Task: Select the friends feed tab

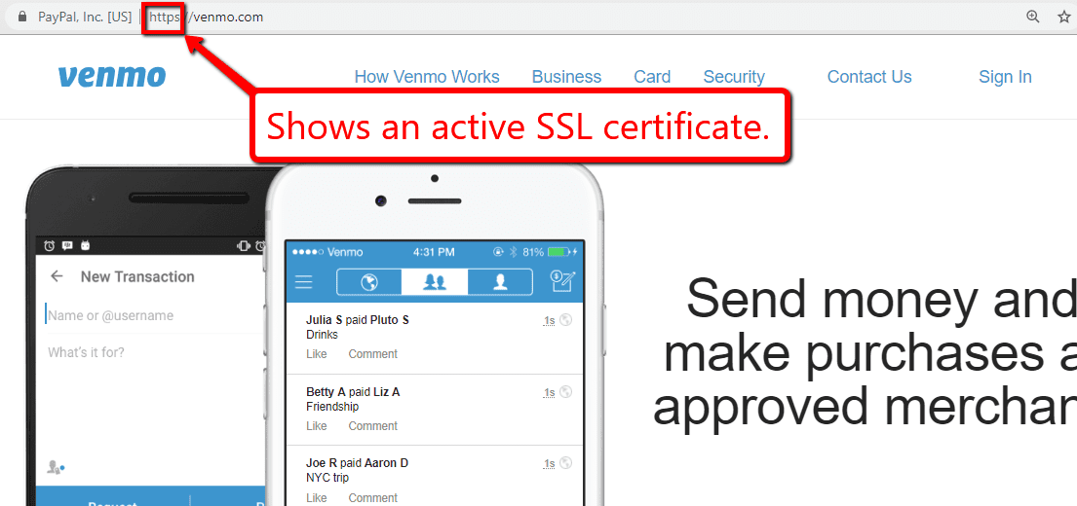Action: point(435,282)
